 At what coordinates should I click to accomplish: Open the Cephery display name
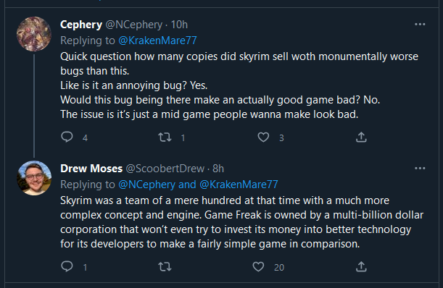(81, 25)
